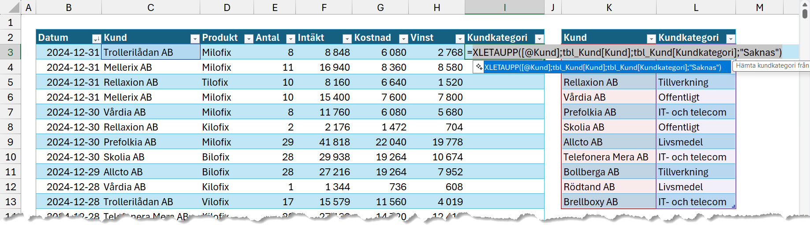
Task: Open the Intäkt column filter arrow
Action: pos(347,39)
